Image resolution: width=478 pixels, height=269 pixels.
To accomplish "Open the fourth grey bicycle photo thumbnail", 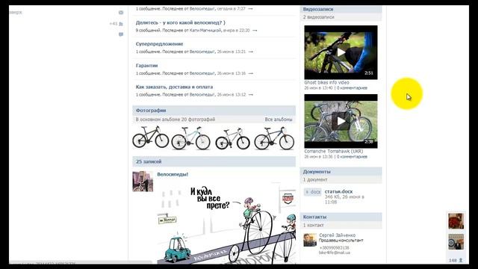I will [x=274, y=137].
